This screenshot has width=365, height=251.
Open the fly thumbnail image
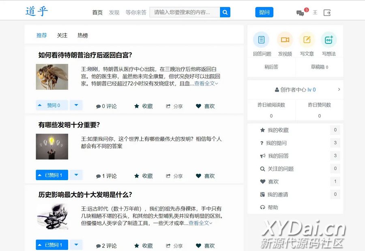pos(52,77)
